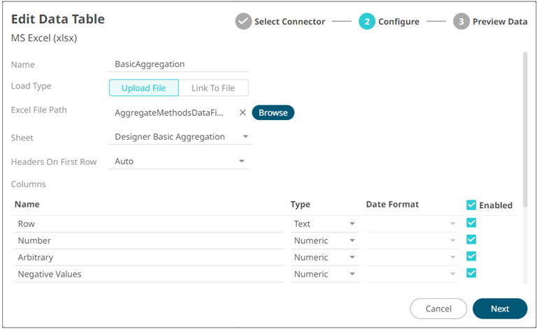Click the Configure step number 2 icon
Image resolution: width=537 pixels, height=329 pixels.
[367, 22]
